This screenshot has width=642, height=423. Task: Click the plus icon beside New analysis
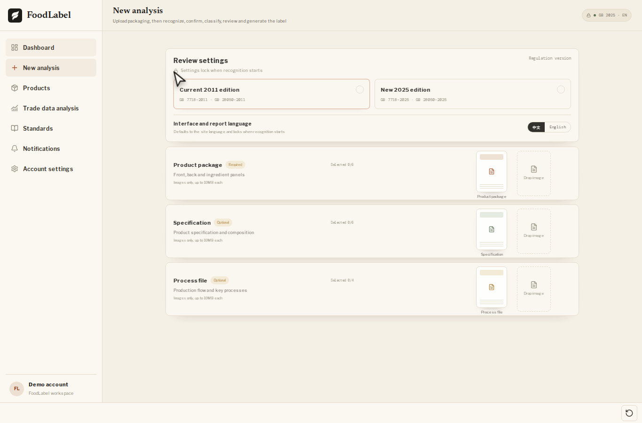[15, 68]
